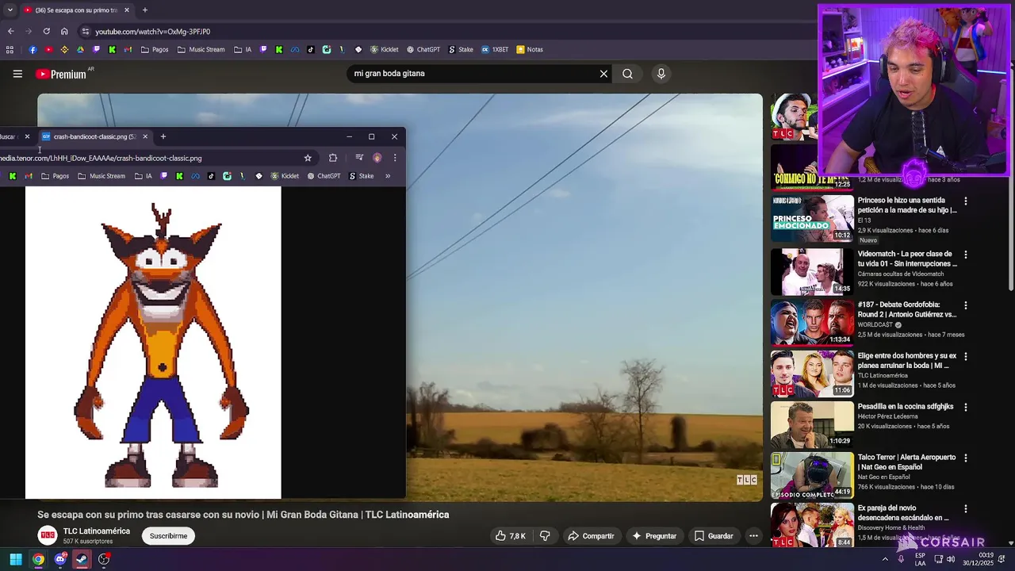Open Chrome from the Windows taskbar
The height and width of the screenshot is (571, 1015).
click(x=38, y=559)
